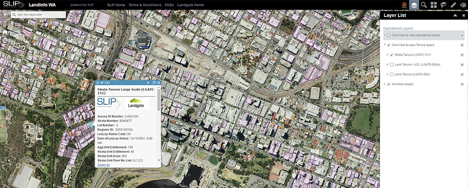
Task: Click the popup vertical scrollbar thumb
Action: (159, 100)
